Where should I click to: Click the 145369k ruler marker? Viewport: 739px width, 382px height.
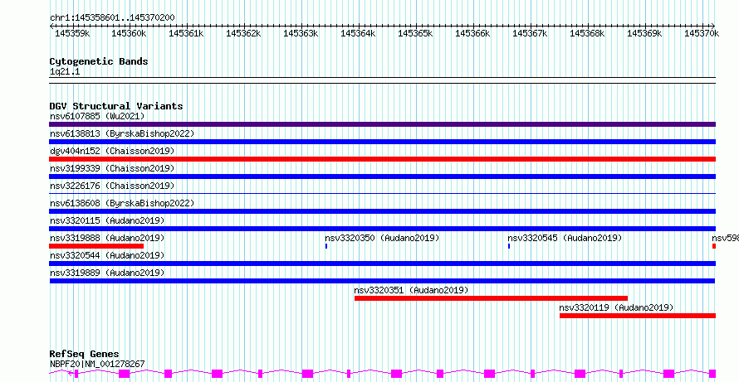pos(644,33)
